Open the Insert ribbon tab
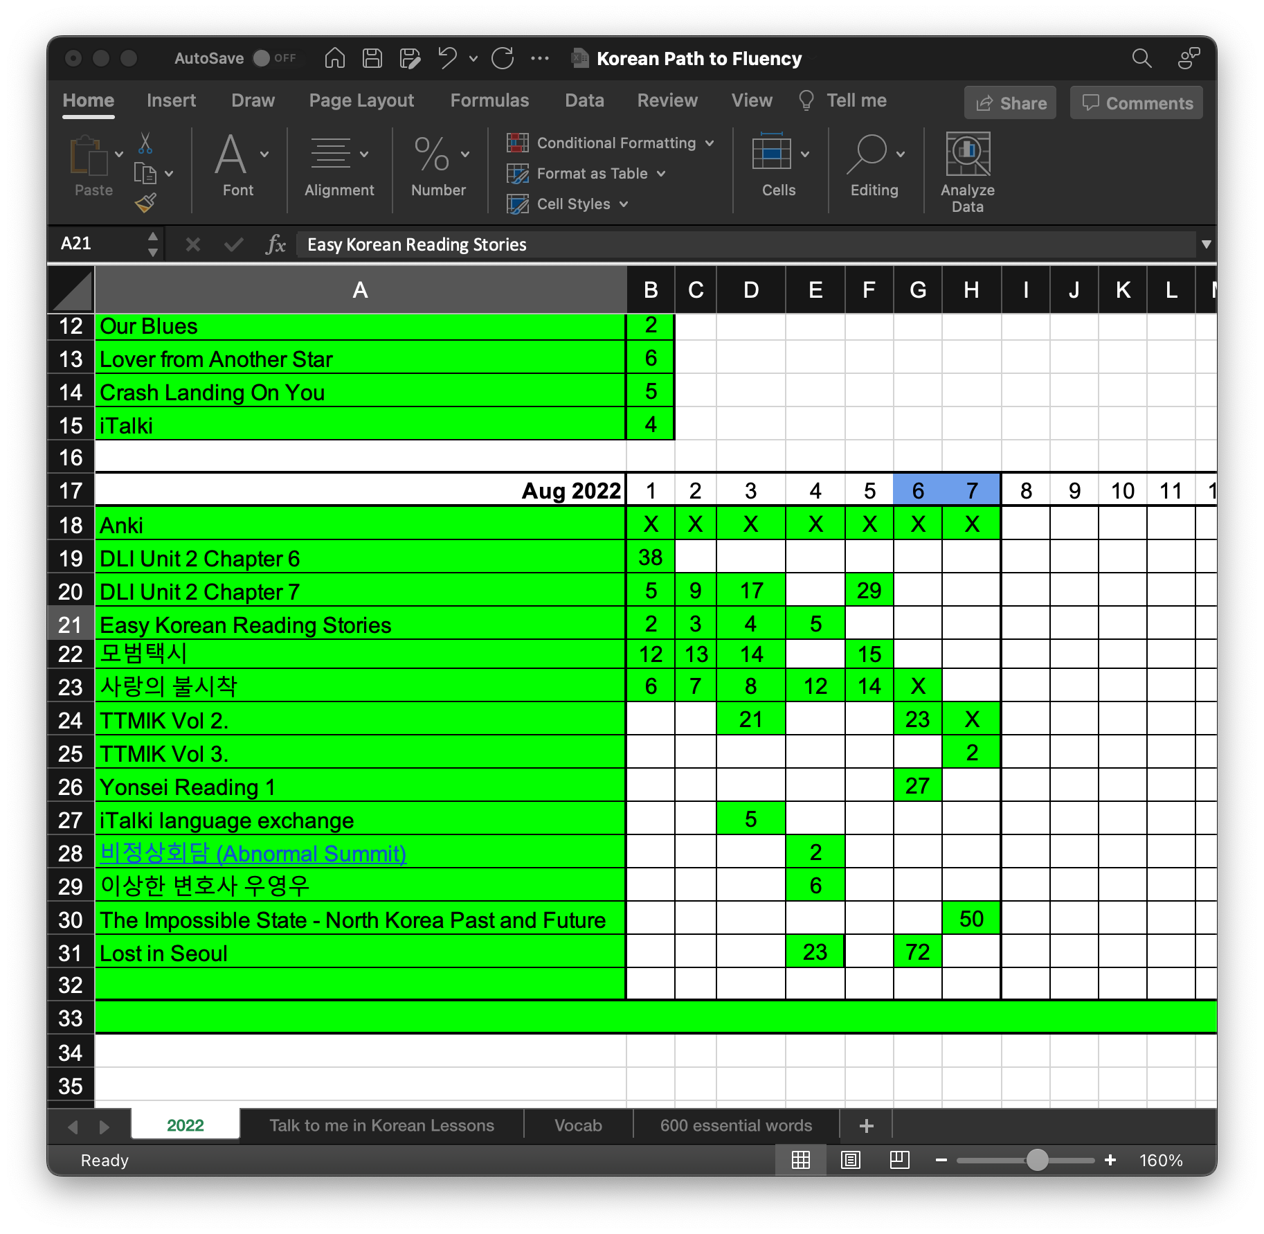This screenshot has width=1264, height=1234. coord(171,100)
